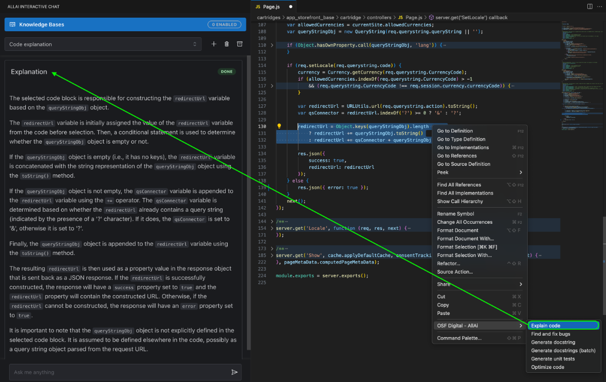
Task: Select Go to References
Action: pos(480,156)
